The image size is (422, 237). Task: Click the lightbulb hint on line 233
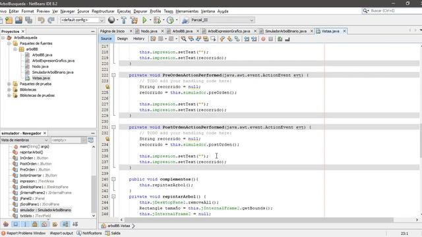tap(107, 139)
